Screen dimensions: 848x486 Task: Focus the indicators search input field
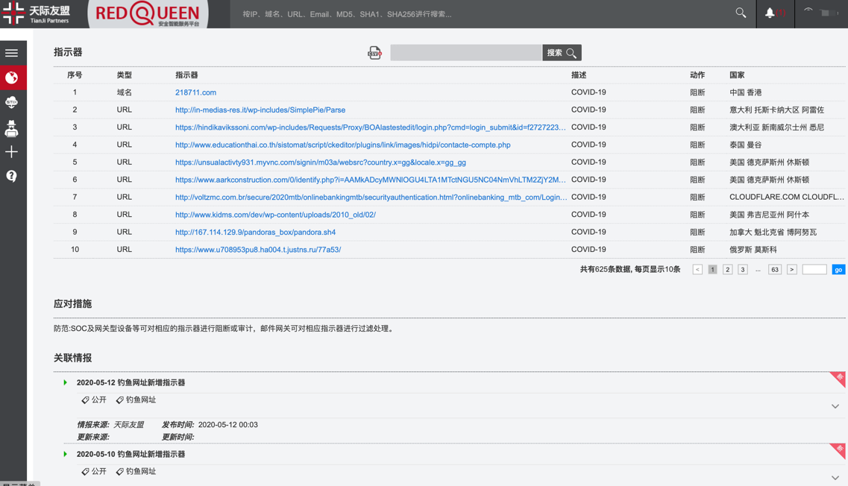tap(465, 52)
